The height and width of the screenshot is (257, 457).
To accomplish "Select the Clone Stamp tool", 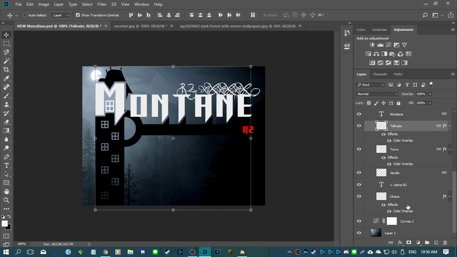I will (x=6, y=105).
